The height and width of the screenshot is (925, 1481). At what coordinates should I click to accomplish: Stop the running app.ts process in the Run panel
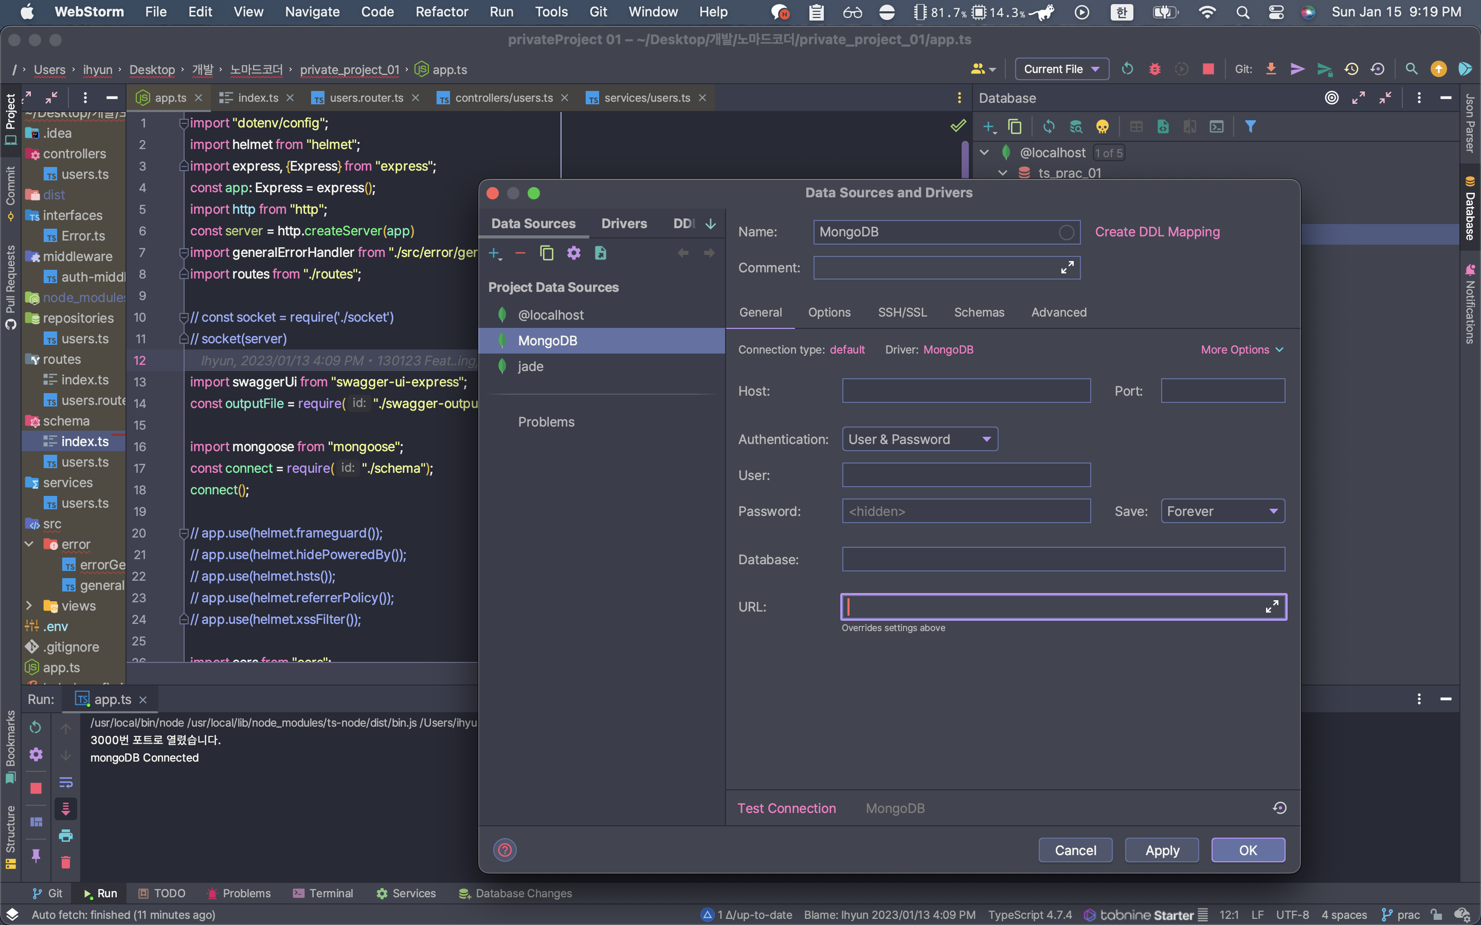35,788
